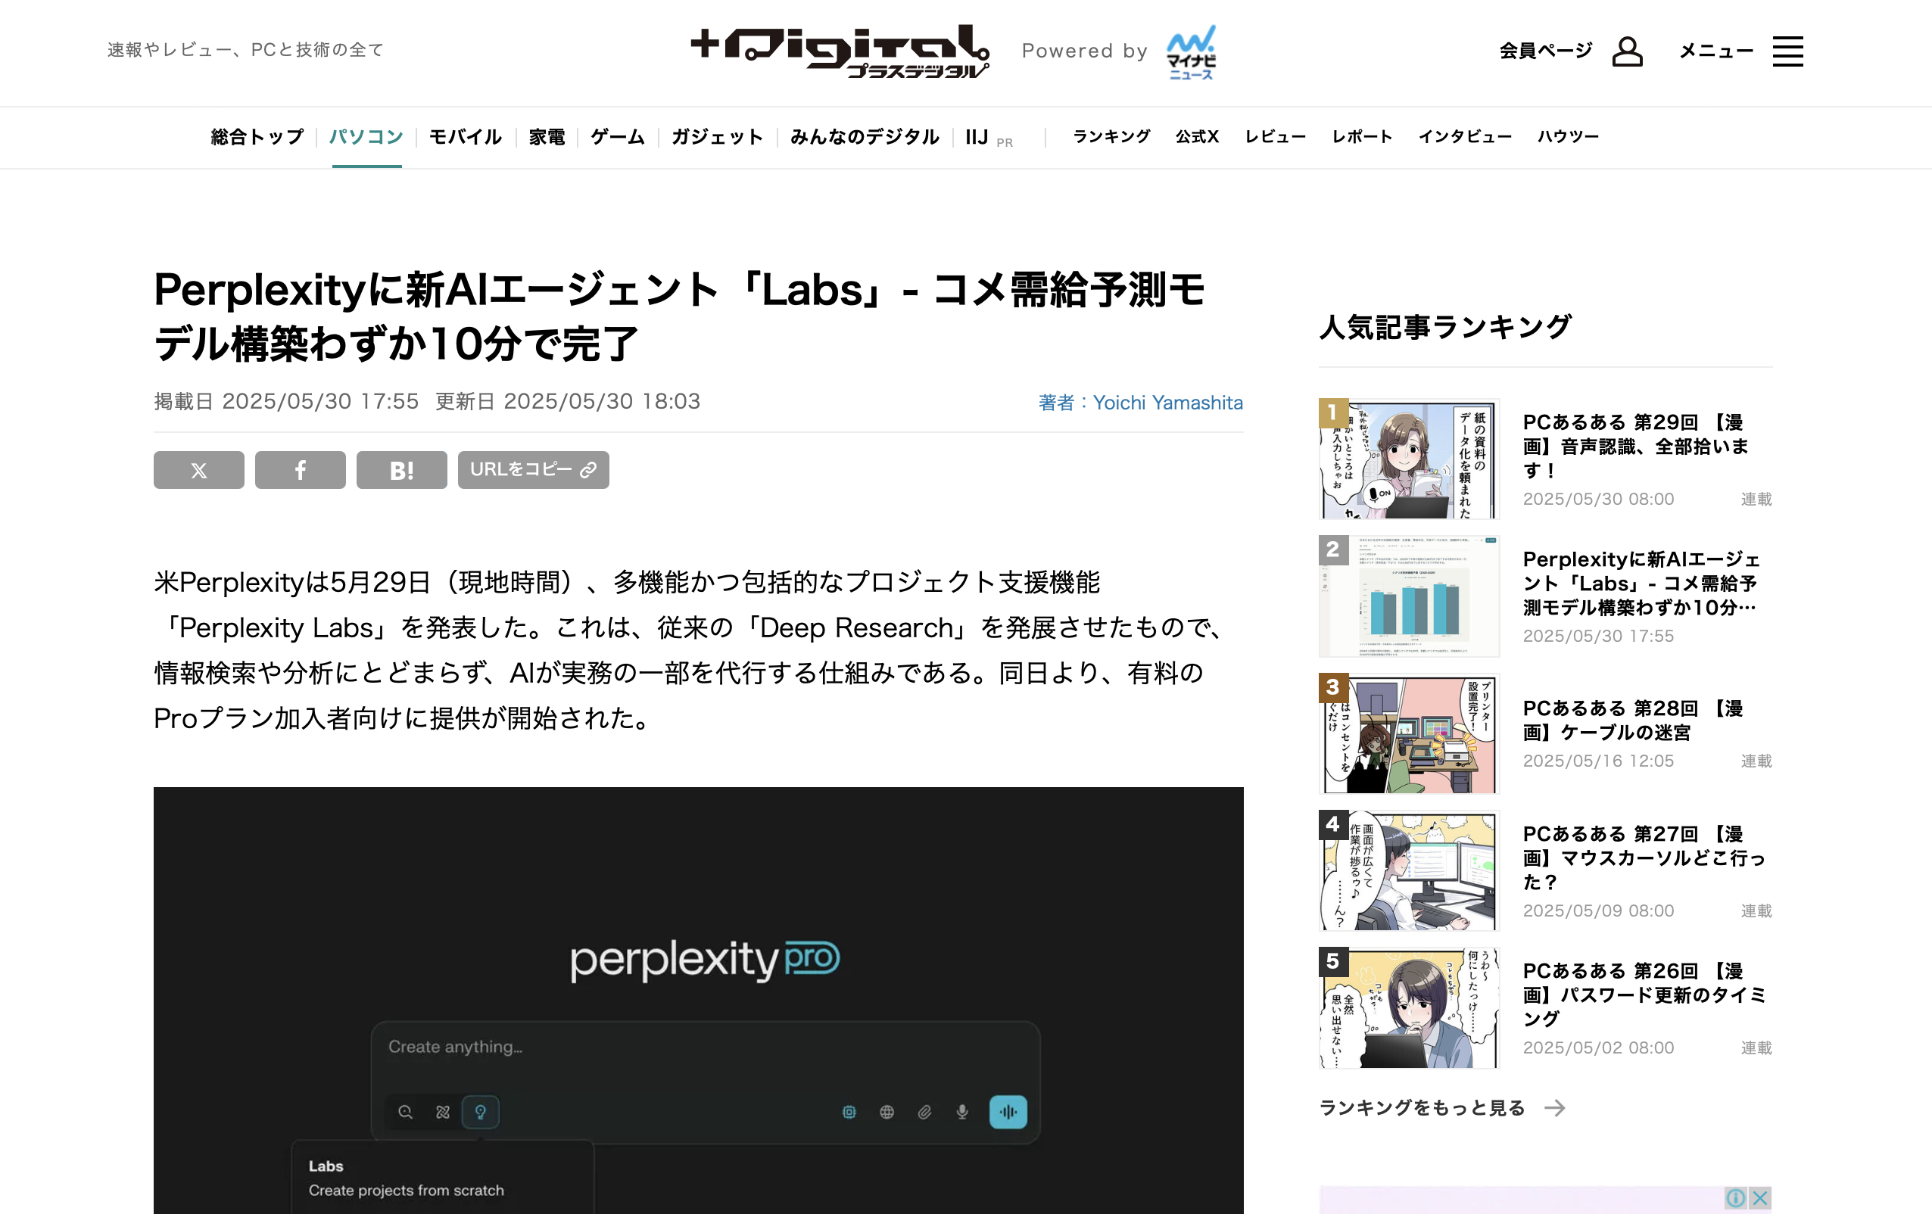Screen dimensions: 1932x1214
Task: Click the 会員ページ text link
Action: 1545,51
